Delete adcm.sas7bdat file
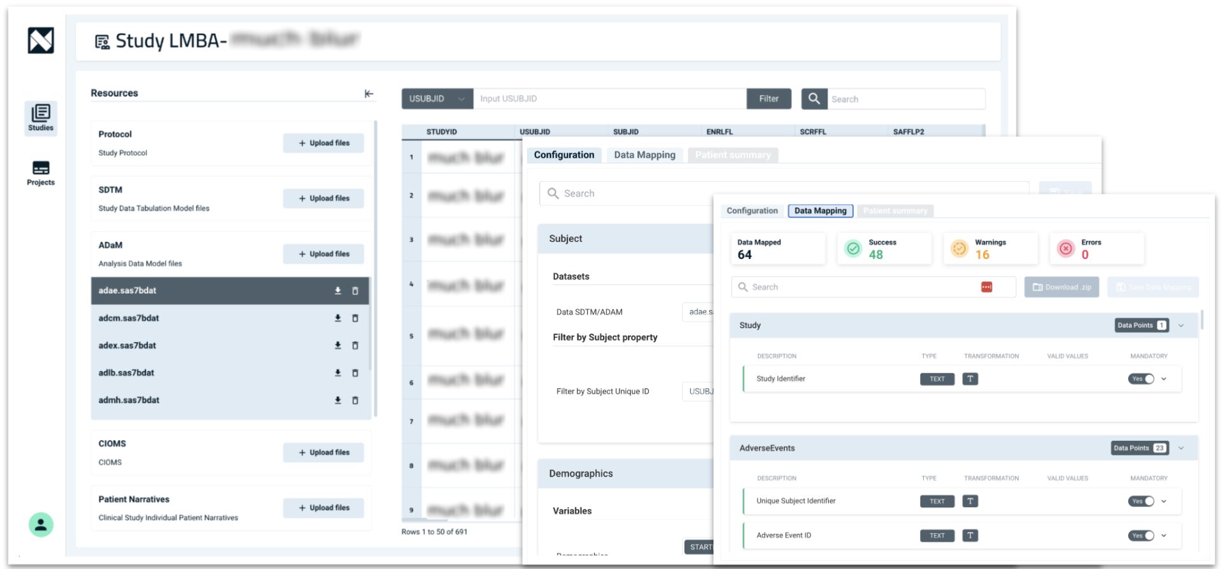Screen dimensions: 1225x569 pos(355,318)
